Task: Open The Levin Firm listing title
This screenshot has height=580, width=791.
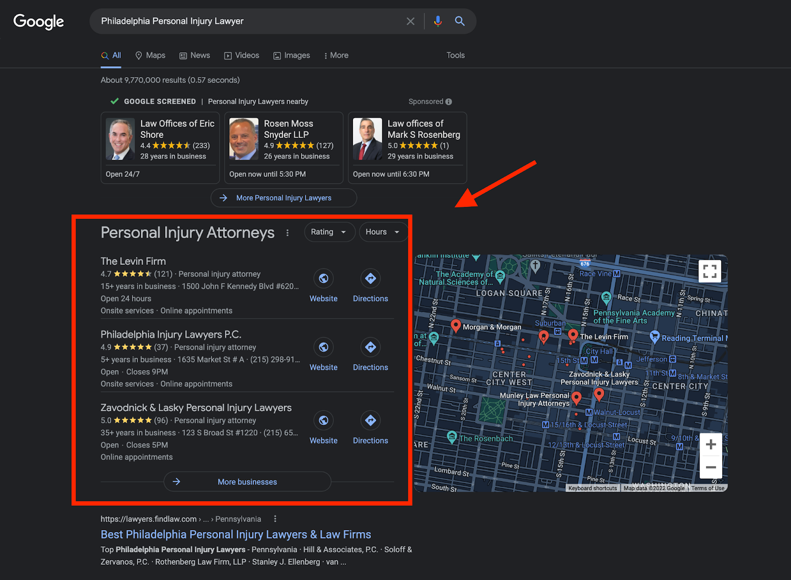Action: (133, 261)
